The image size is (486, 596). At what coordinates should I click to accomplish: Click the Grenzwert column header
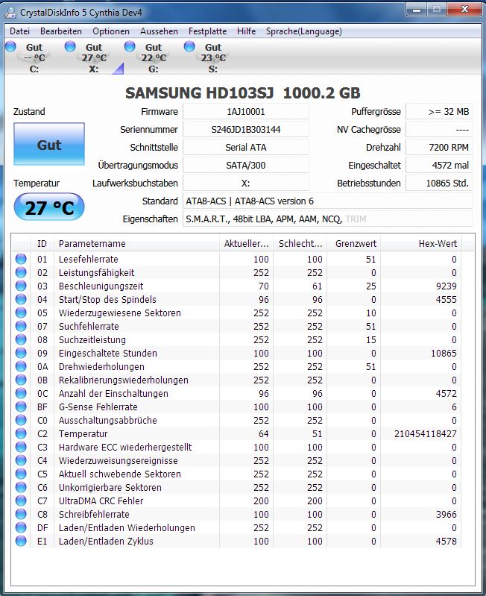354,243
